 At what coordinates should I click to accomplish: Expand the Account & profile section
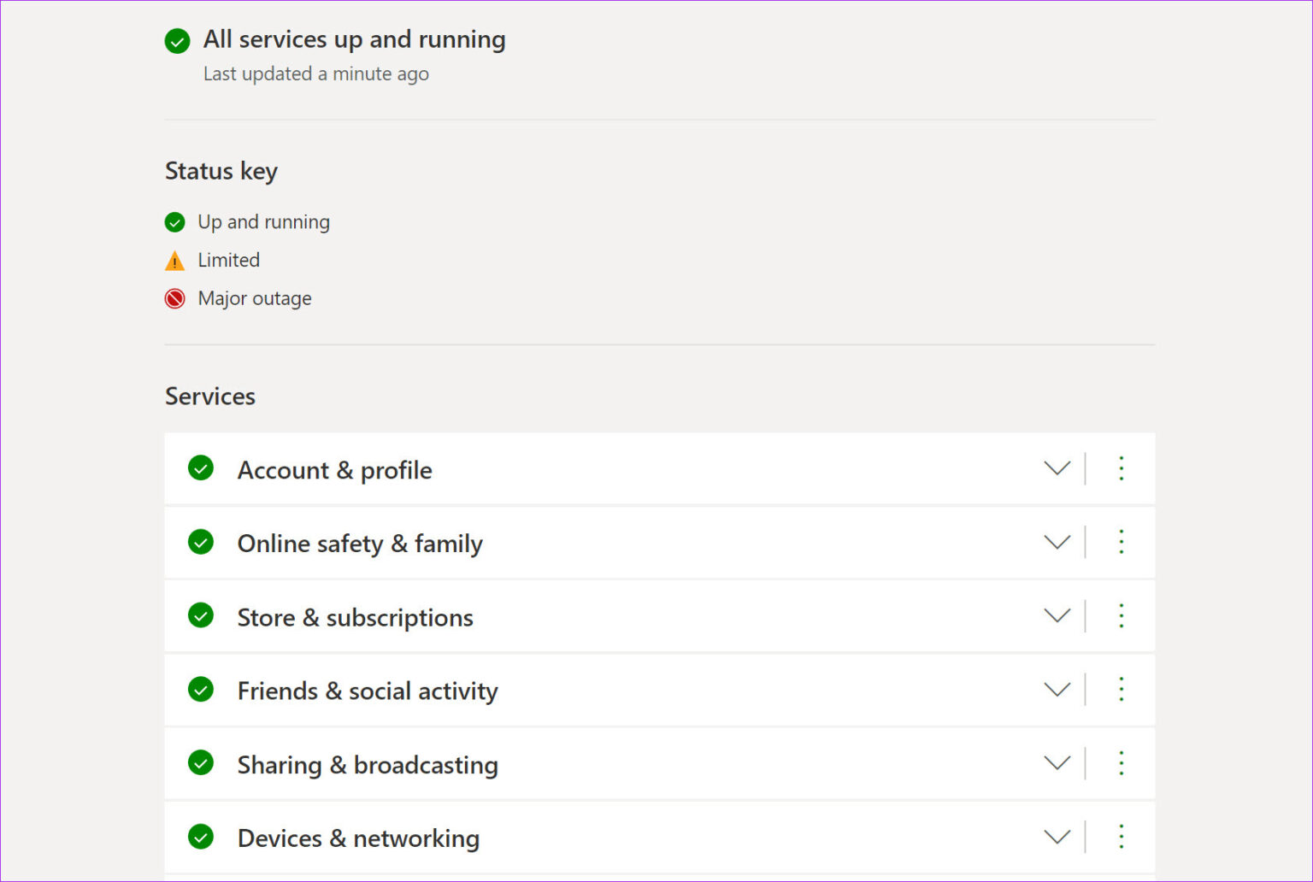pos(1057,468)
